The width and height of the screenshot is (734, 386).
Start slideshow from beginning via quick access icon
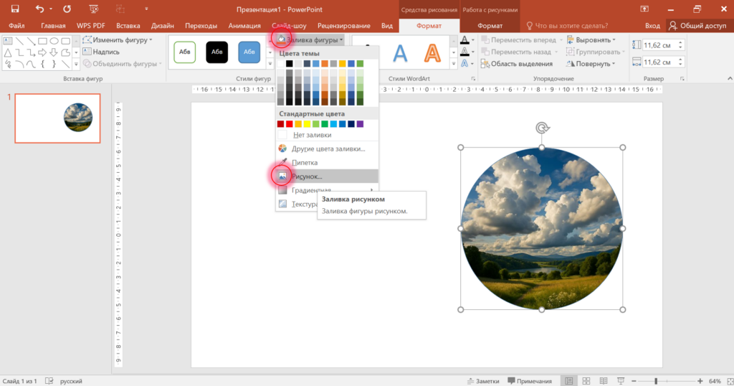point(94,9)
